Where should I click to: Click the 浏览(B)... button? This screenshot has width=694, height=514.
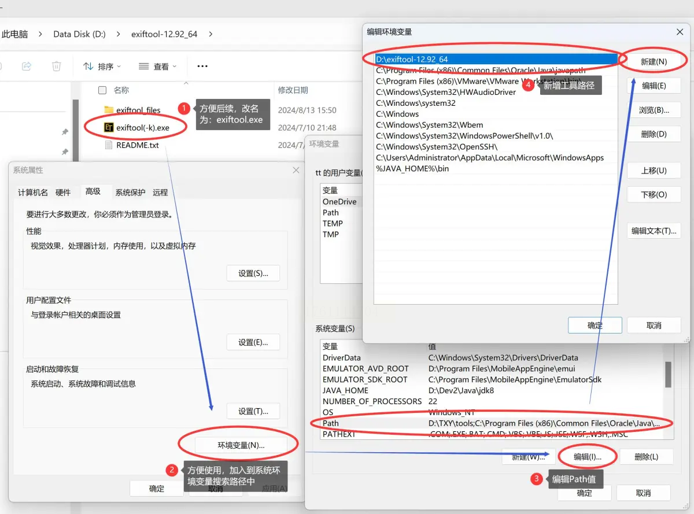tap(654, 110)
